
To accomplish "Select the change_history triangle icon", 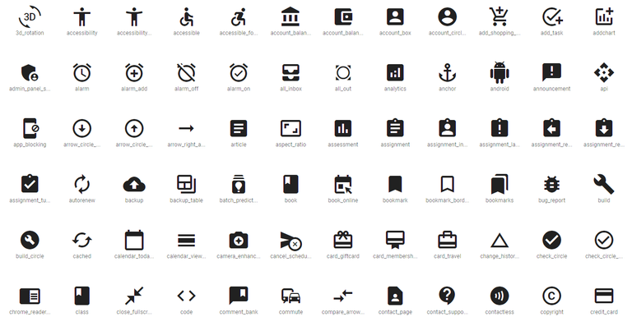I will (500, 241).
